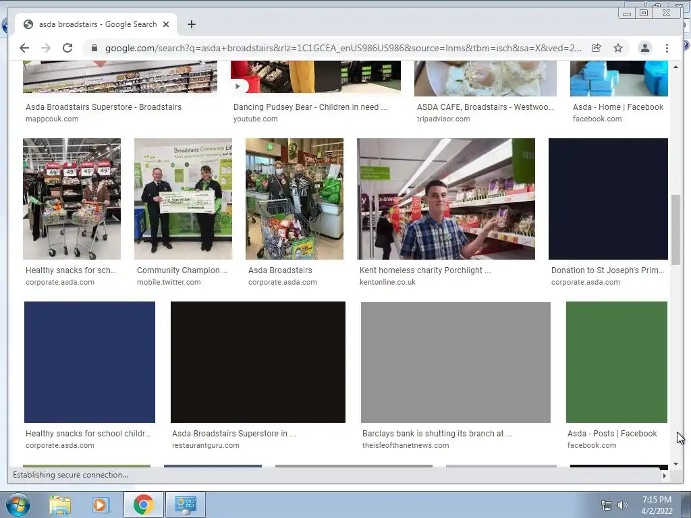691x518 pixels.
Task: Select the asda broadstairs Google Search tab
Action: point(96,24)
